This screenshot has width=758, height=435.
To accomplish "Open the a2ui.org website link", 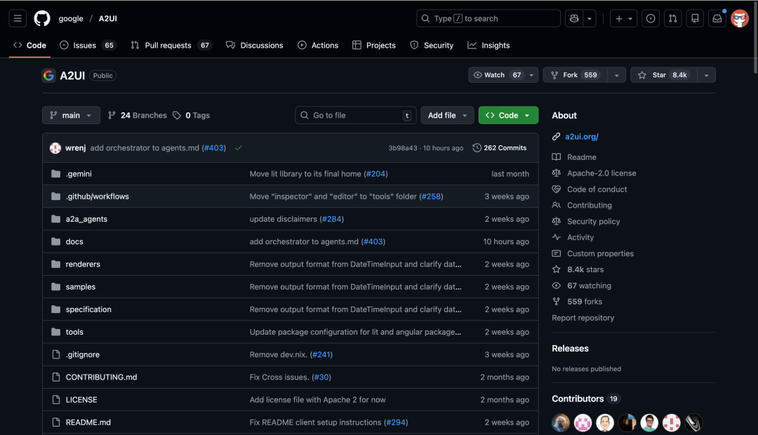I will [x=582, y=137].
